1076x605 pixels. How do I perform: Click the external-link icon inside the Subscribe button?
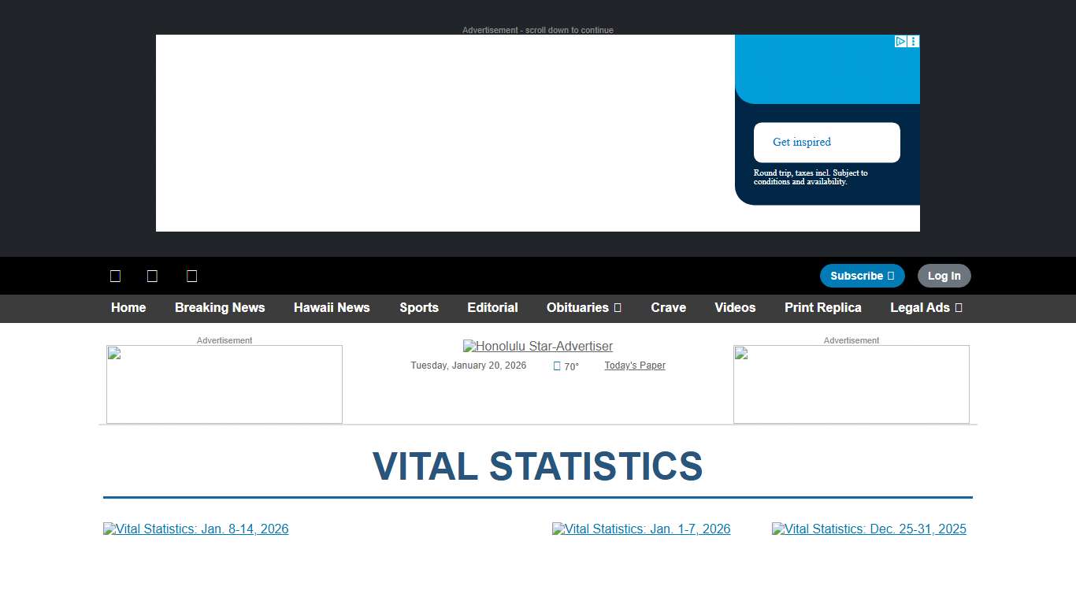pyautogui.click(x=894, y=276)
